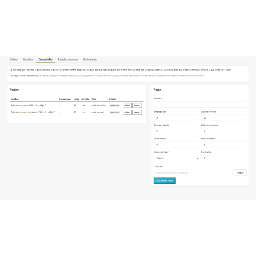Click the Valor column header

pos(94,99)
